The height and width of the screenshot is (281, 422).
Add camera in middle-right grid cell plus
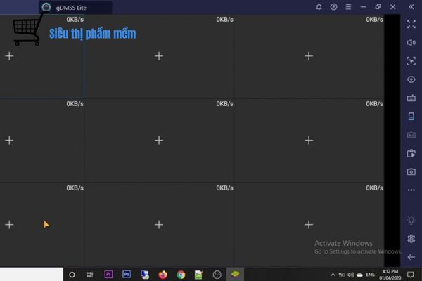click(x=309, y=140)
